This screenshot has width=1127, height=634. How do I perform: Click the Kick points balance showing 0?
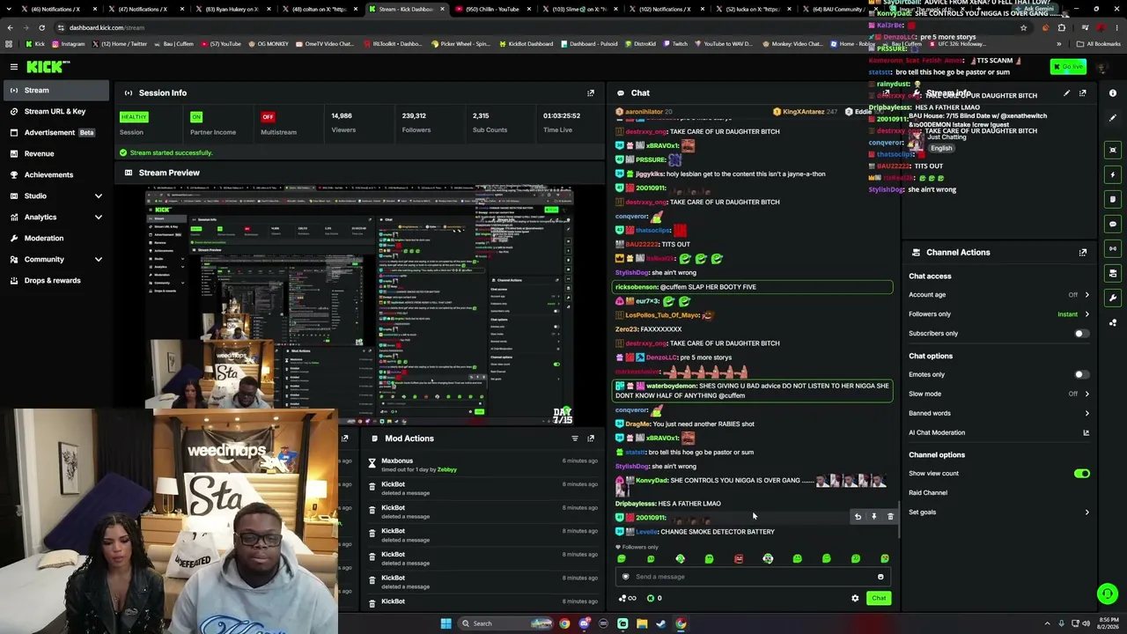coord(654,599)
